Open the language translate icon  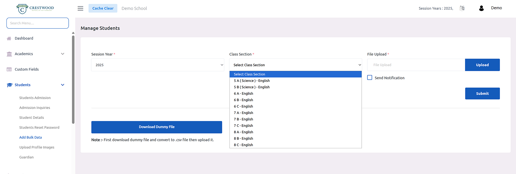pos(462,8)
